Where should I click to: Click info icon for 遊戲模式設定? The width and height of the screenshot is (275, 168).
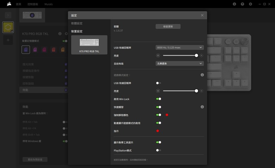(202, 75)
